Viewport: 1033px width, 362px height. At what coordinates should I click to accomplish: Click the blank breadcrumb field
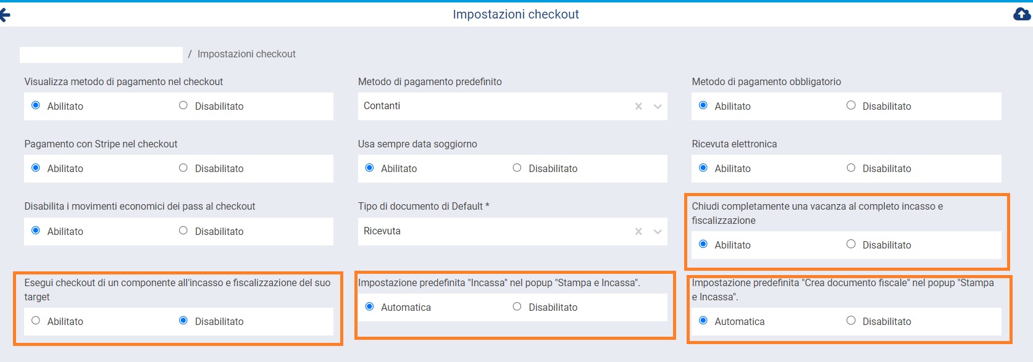click(101, 54)
